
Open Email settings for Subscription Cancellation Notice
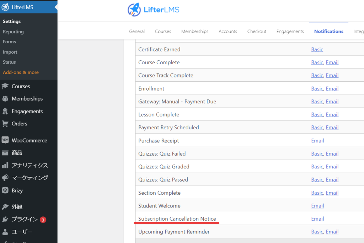(x=317, y=219)
